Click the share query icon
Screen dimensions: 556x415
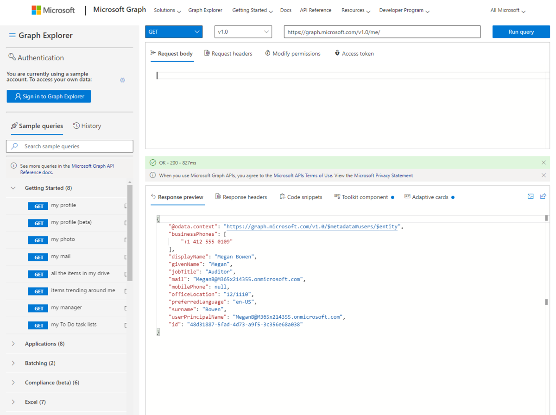point(543,196)
